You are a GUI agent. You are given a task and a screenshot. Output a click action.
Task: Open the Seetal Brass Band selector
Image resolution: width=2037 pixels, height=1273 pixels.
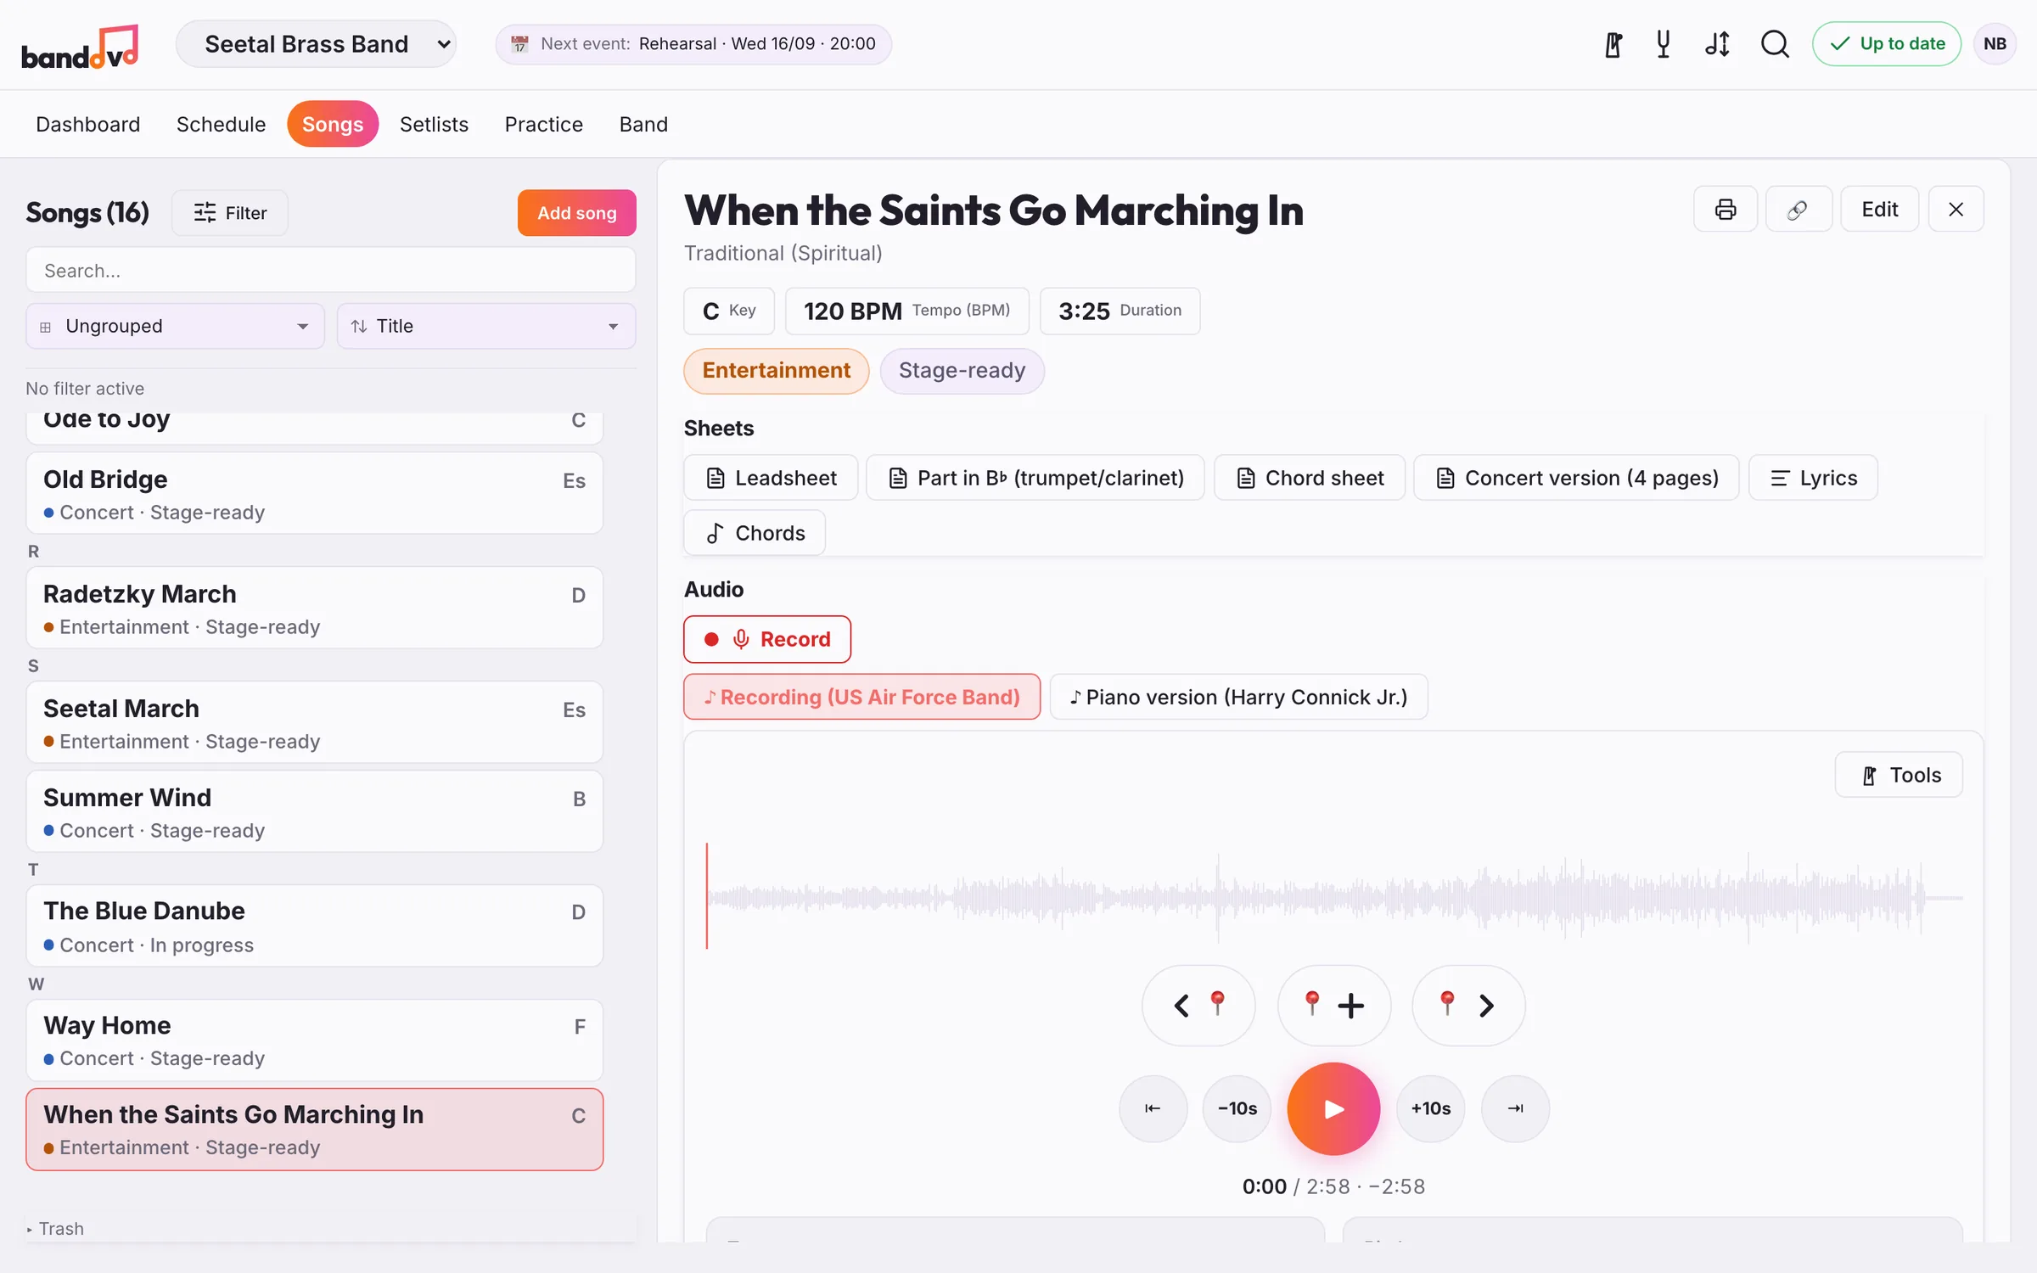pyautogui.click(x=317, y=44)
